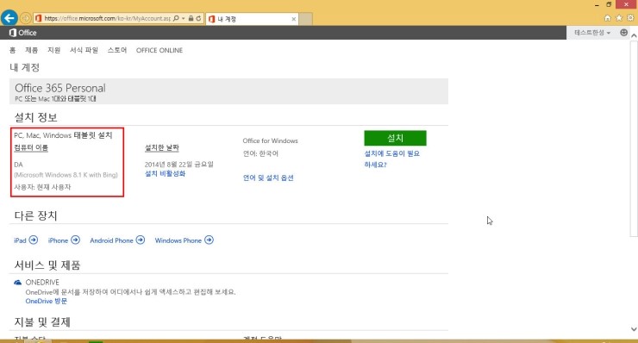Open the 서식 파일 menu item
Image resolution: width=638 pixels, height=343 pixels.
84,50
